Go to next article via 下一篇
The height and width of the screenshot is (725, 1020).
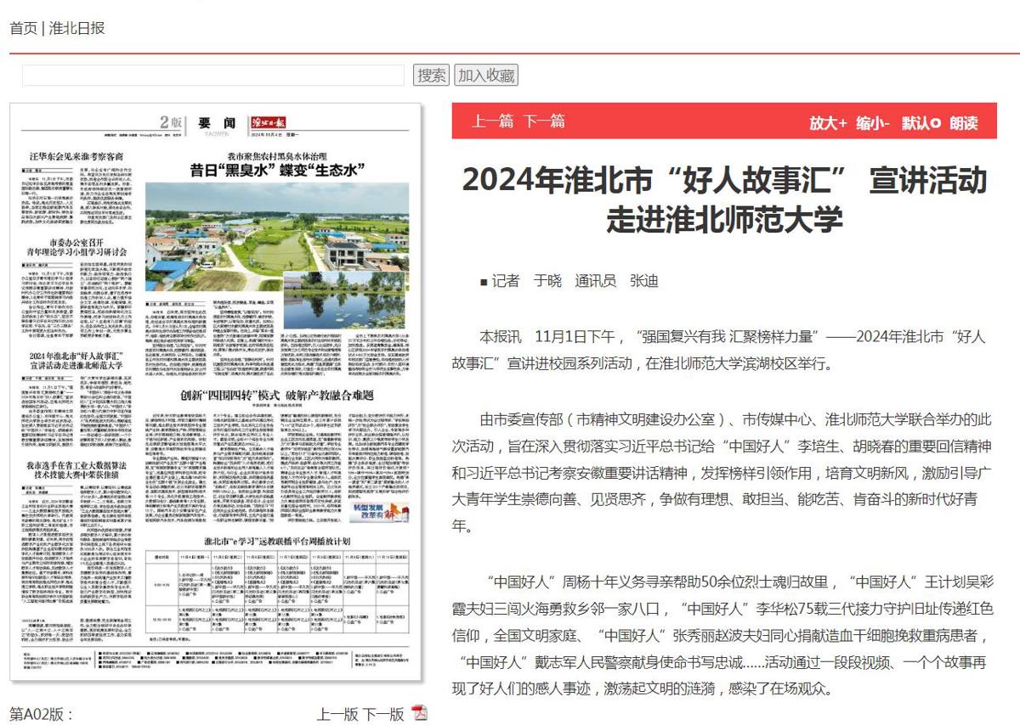tap(544, 121)
